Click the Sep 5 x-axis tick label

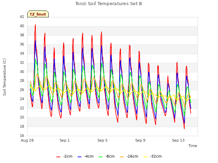(103, 140)
